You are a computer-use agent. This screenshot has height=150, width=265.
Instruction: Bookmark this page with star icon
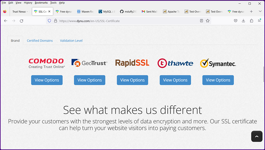pyautogui.click(x=208, y=21)
